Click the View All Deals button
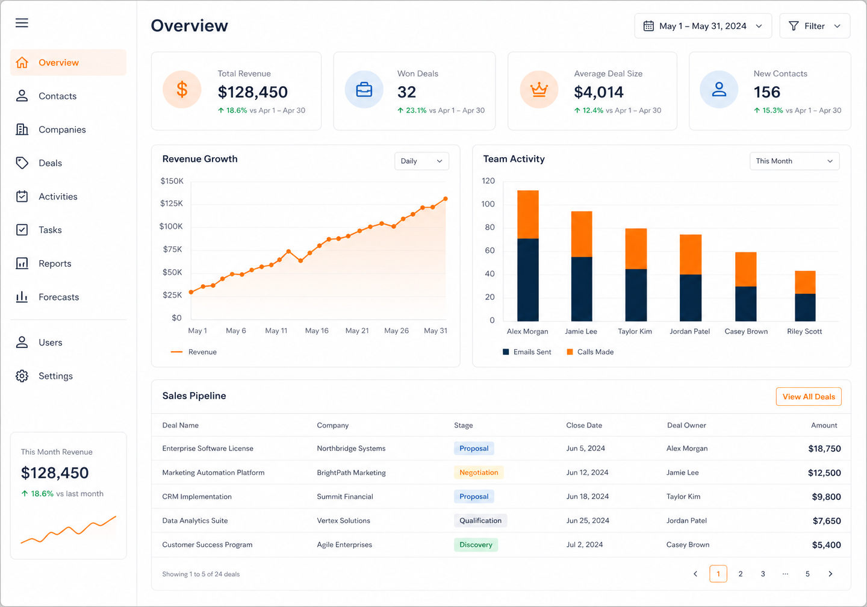This screenshot has height=607, width=867. (809, 397)
